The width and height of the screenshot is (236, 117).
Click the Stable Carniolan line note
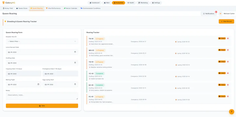pyautogui.click(x=97, y=79)
